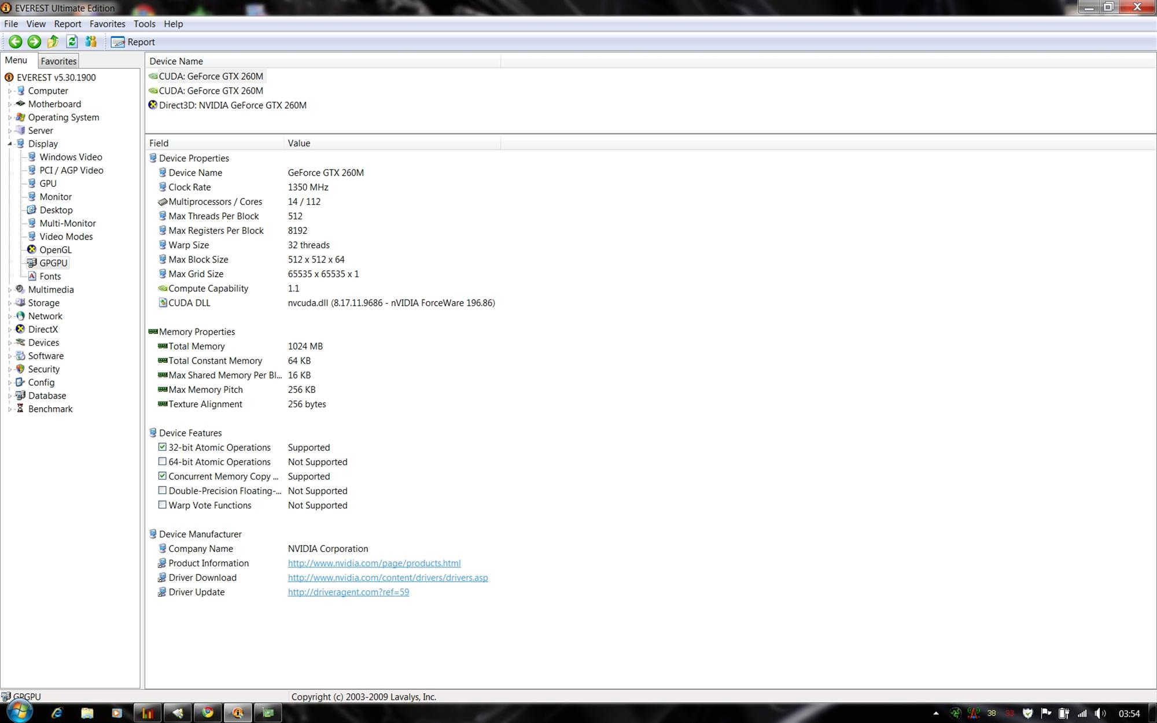Generate a Report from toolbar
This screenshot has width=1157, height=723.
[133, 42]
